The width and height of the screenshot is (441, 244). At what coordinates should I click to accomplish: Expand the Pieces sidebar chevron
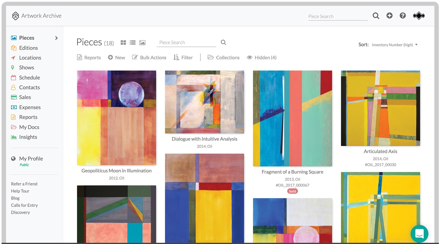click(x=56, y=38)
